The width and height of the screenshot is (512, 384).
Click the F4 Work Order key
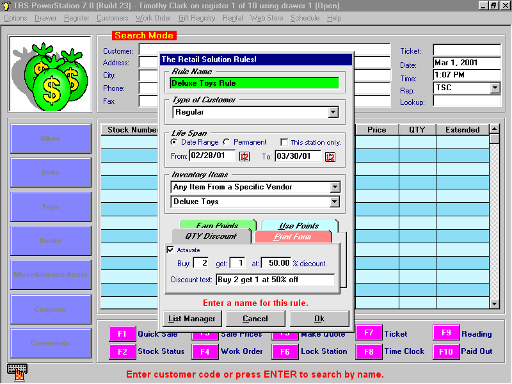(205, 351)
